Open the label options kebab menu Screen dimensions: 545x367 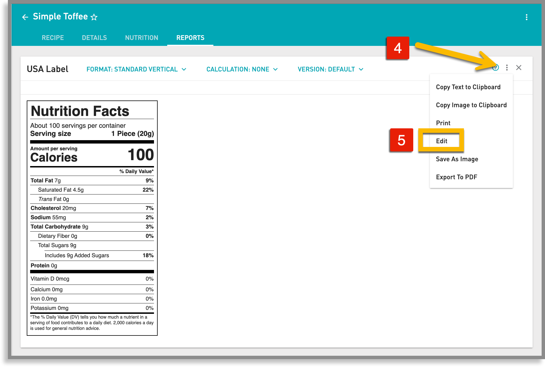(507, 68)
